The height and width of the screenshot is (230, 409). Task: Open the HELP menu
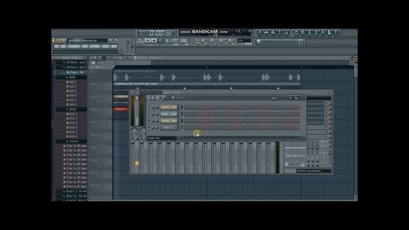pos(114,47)
